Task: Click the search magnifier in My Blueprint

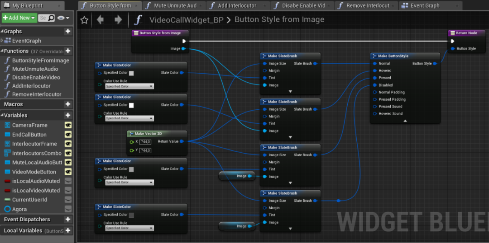Action: 51,18
